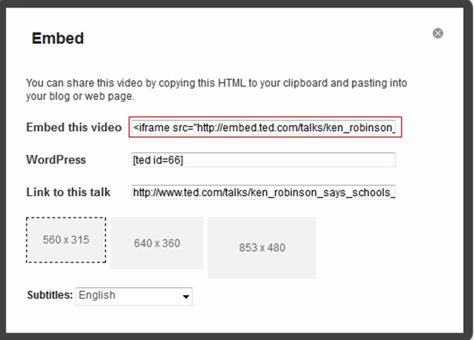
Task: Click the "Link to this talk" label
Action: [x=68, y=192]
